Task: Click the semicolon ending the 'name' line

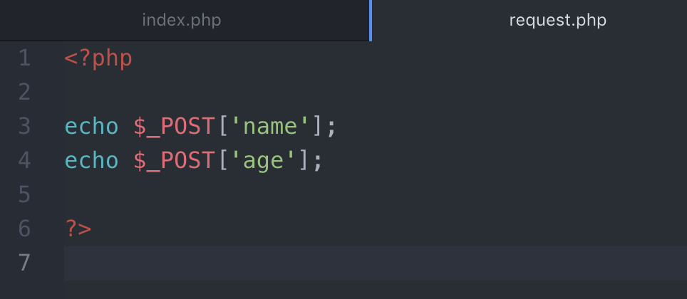Action: [331, 127]
